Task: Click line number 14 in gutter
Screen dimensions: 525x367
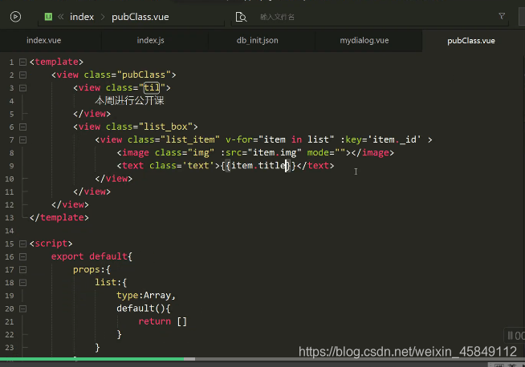Action: point(10,231)
